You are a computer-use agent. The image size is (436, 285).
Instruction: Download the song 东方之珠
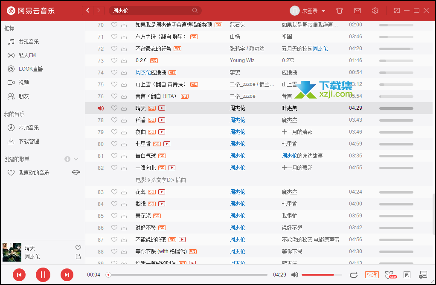124,36
